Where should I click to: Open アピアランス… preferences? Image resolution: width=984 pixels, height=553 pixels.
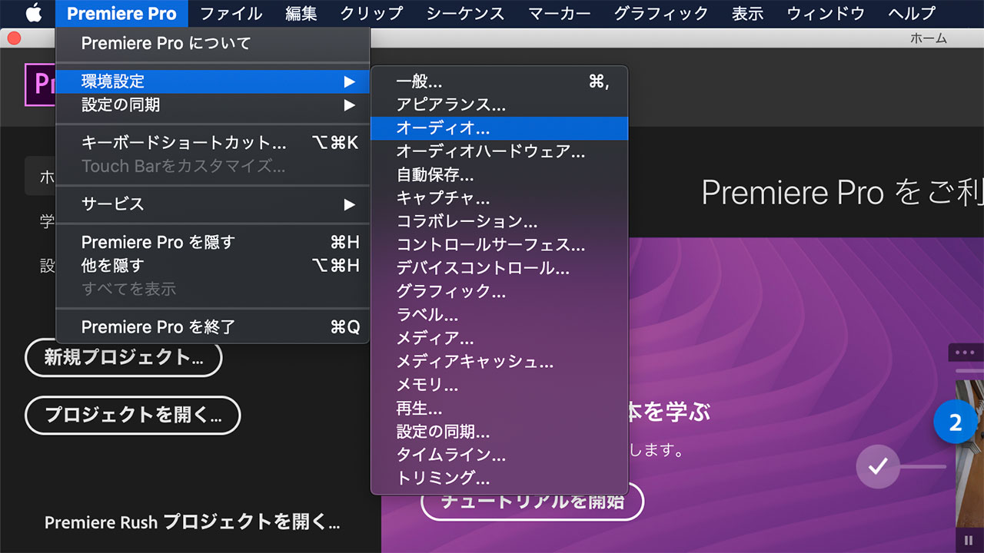tap(499, 104)
